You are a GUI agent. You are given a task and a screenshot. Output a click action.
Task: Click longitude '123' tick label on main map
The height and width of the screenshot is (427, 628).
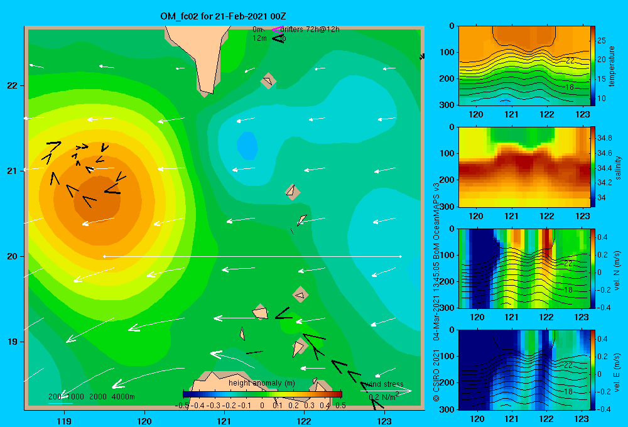(x=384, y=421)
